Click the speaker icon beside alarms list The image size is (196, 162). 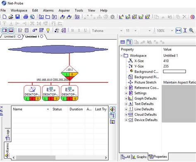coord(112,110)
